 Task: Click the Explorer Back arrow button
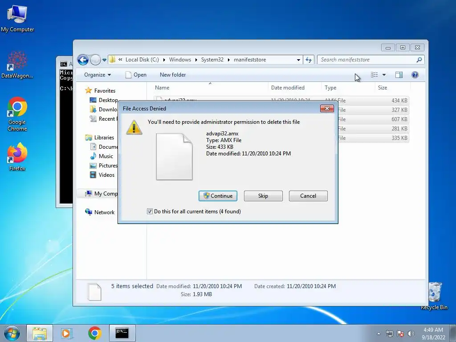click(x=83, y=60)
